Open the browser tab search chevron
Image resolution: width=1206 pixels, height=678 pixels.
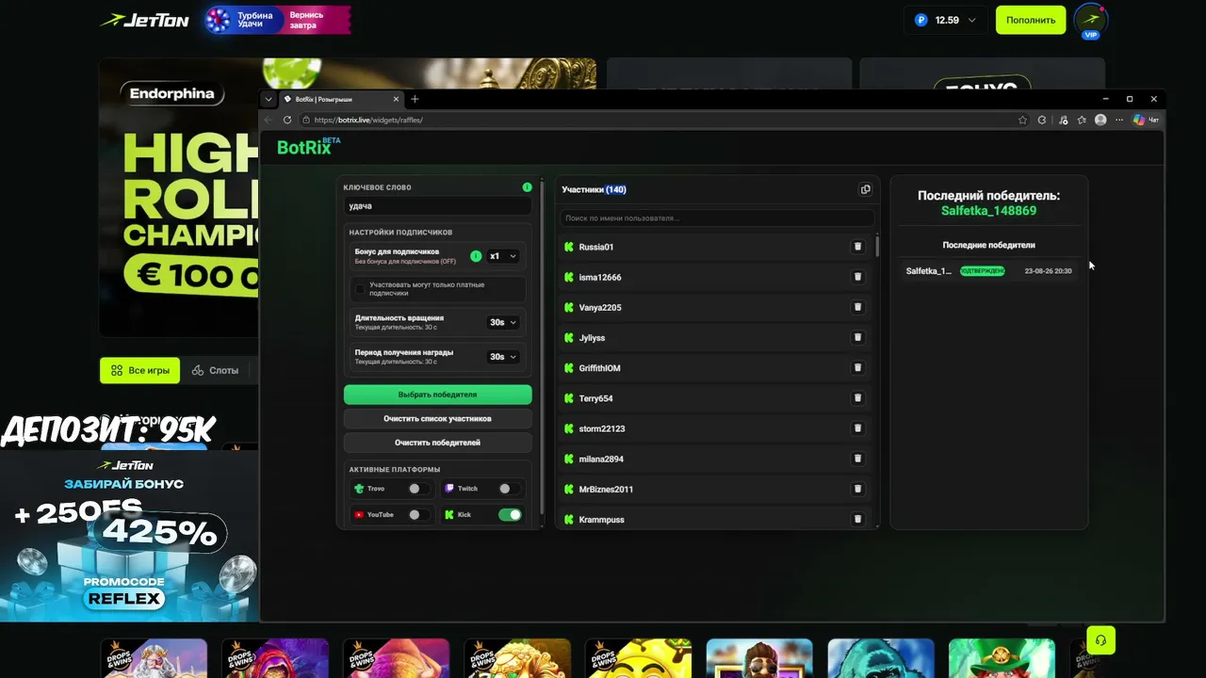[269, 99]
